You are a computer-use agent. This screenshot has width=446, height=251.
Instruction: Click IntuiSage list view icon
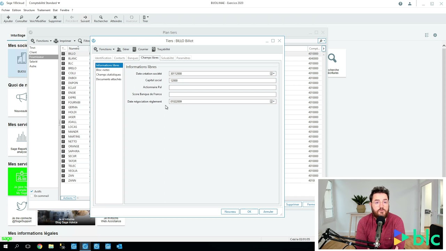pos(427,35)
